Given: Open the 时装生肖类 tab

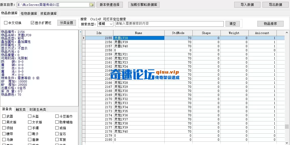Looking at the screenshot, I should point(37,109).
